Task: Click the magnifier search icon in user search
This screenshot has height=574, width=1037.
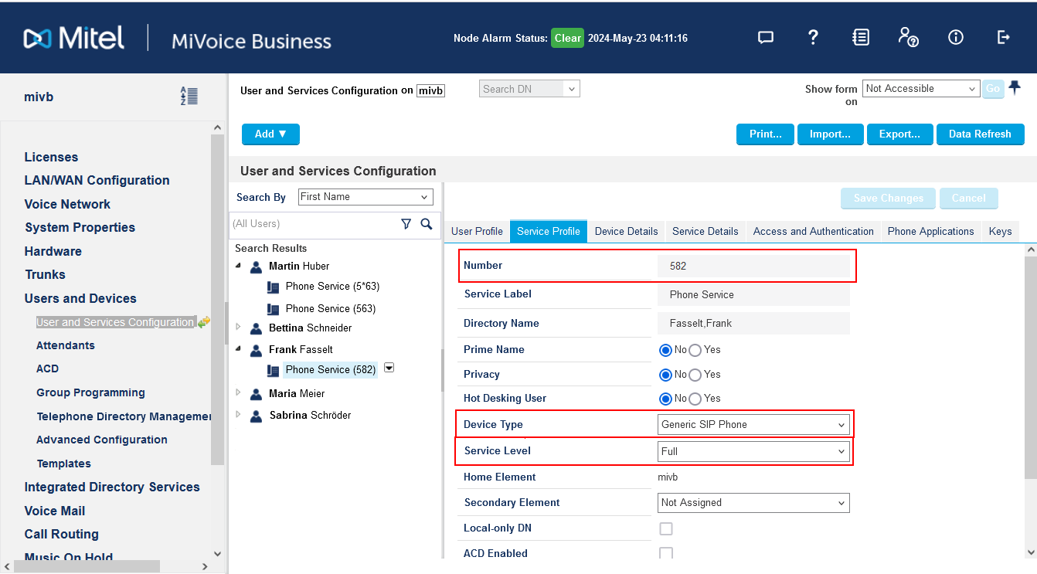Action: coord(426,224)
